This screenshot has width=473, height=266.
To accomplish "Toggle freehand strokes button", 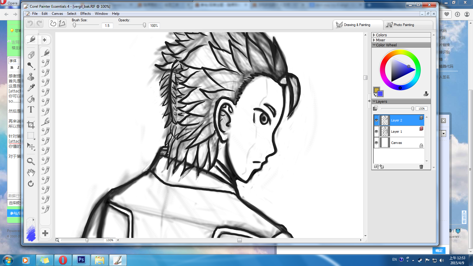I will (x=53, y=23).
